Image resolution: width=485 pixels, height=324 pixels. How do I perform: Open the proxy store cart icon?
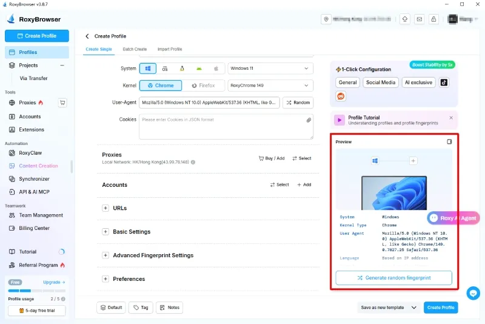pos(62,103)
